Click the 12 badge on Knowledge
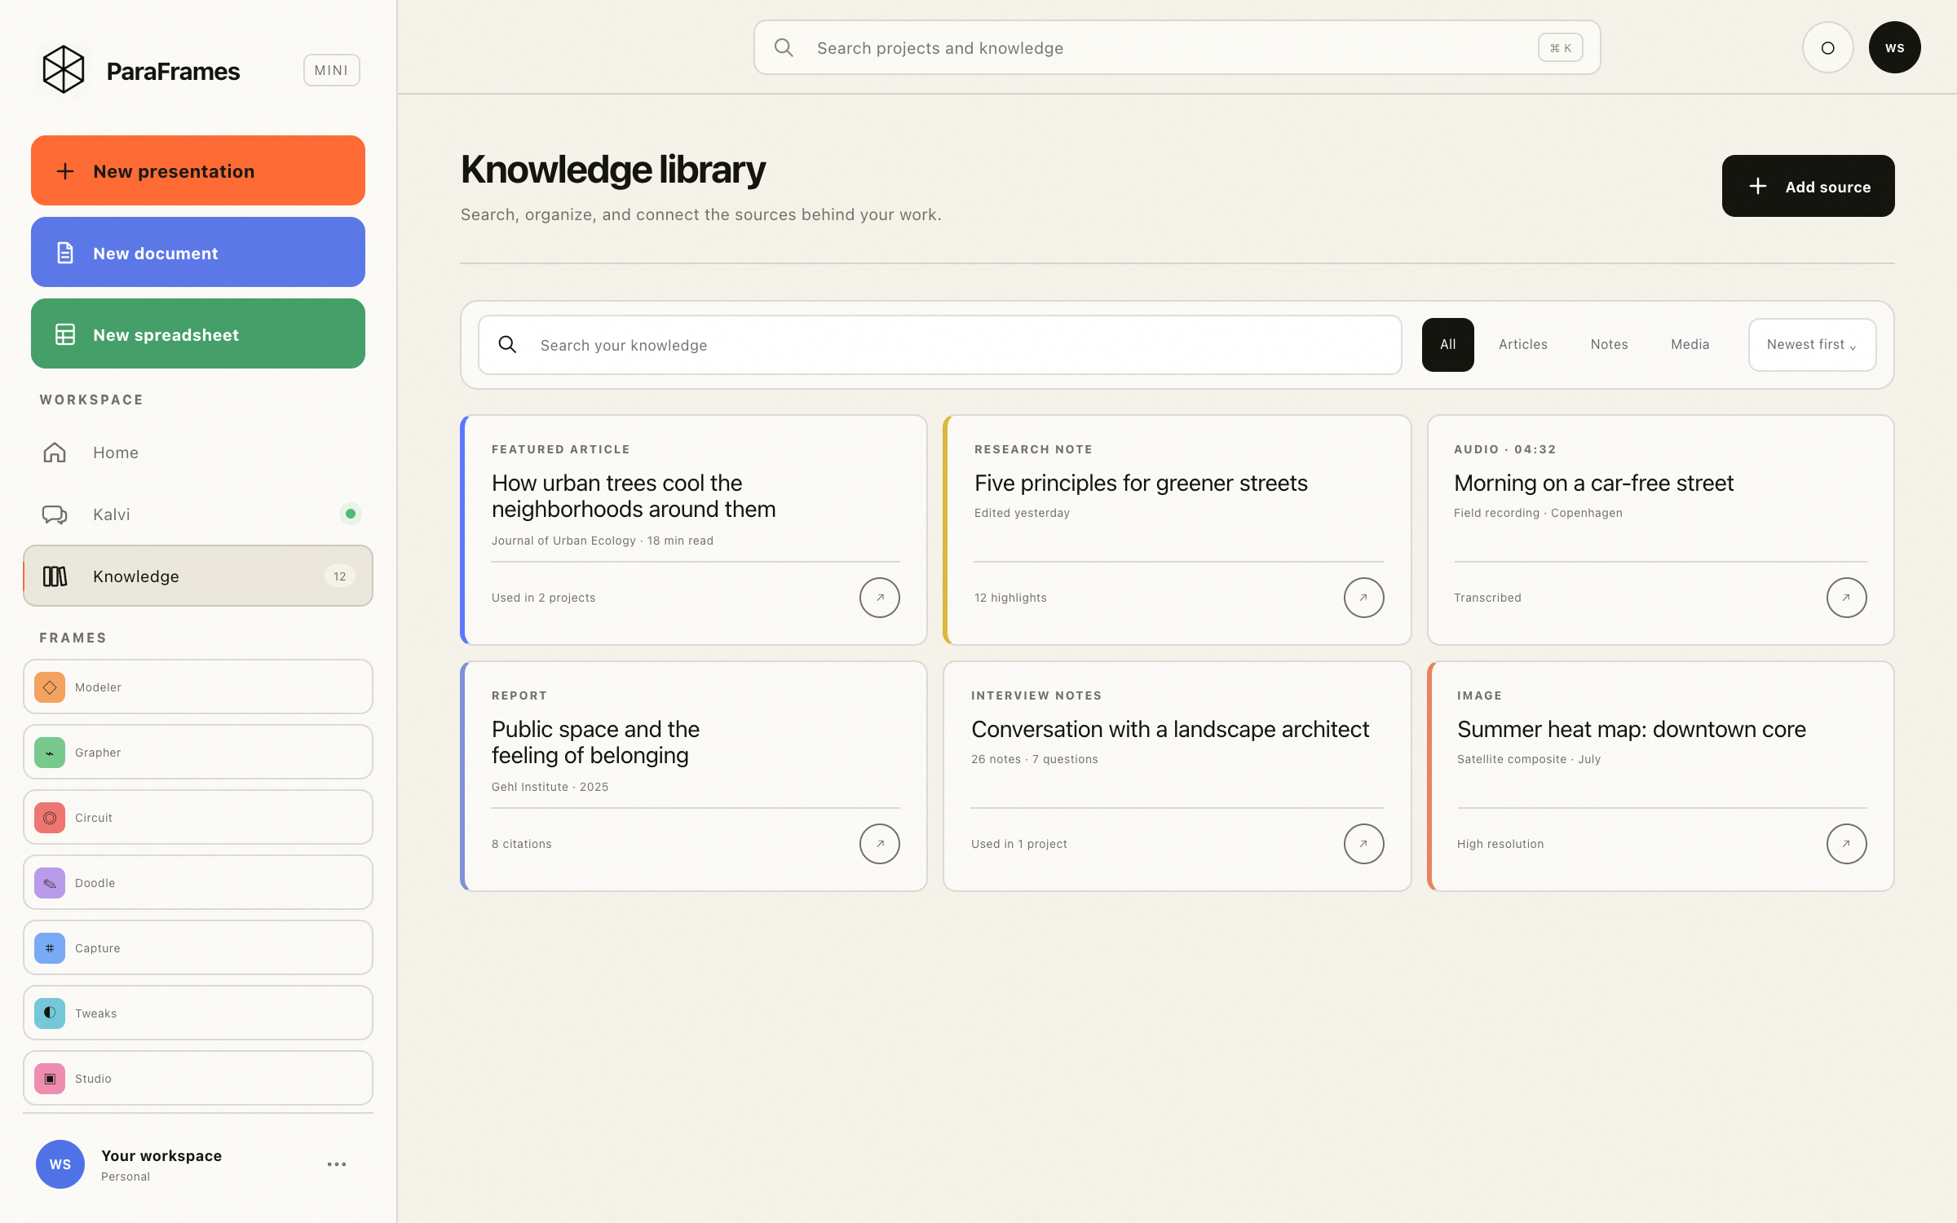The height and width of the screenshot is (1223, 1957). pyautogui.click(x=340, y=576)
